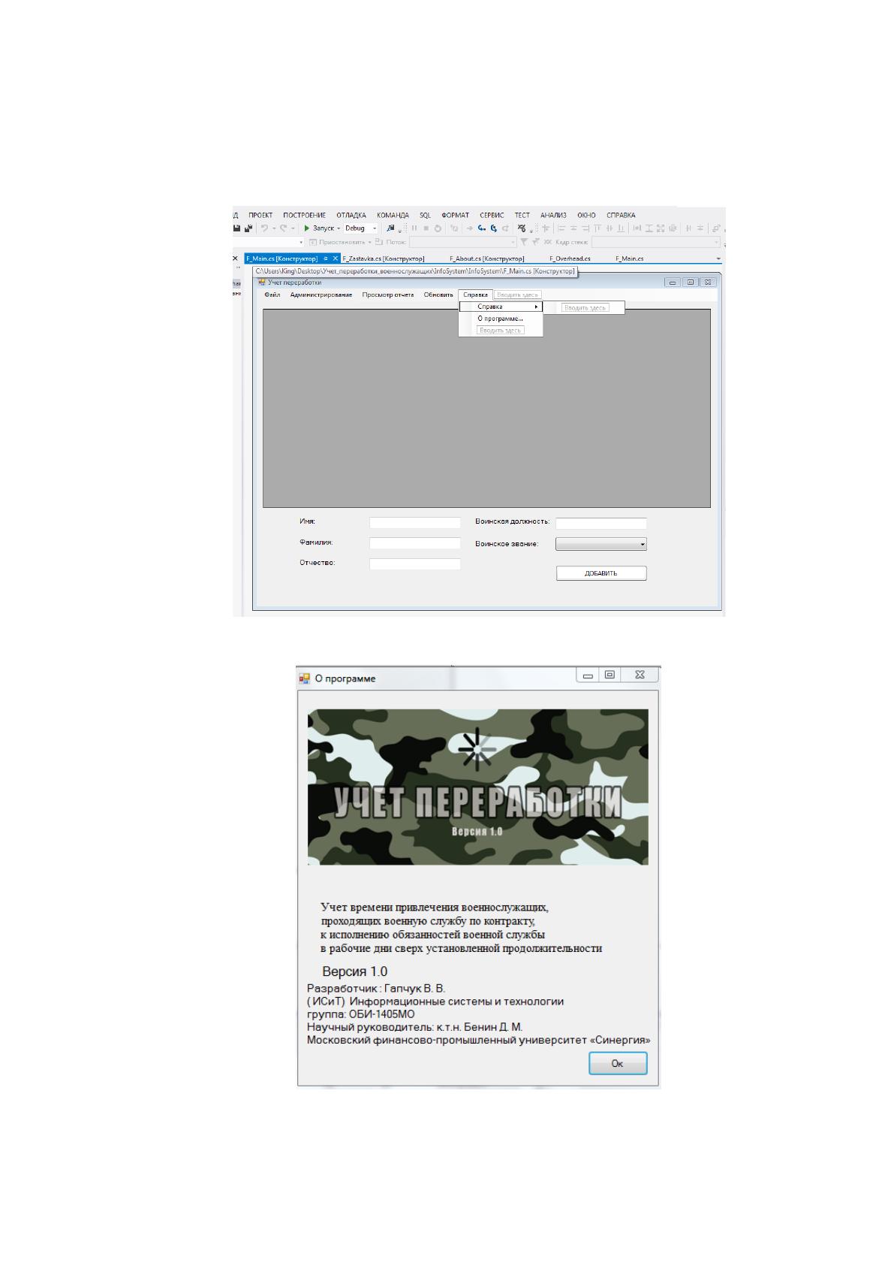Viewport: 894px width, 1266px height.
Task: Open the document tabs overflow dropdown
Action: [718, 258]
